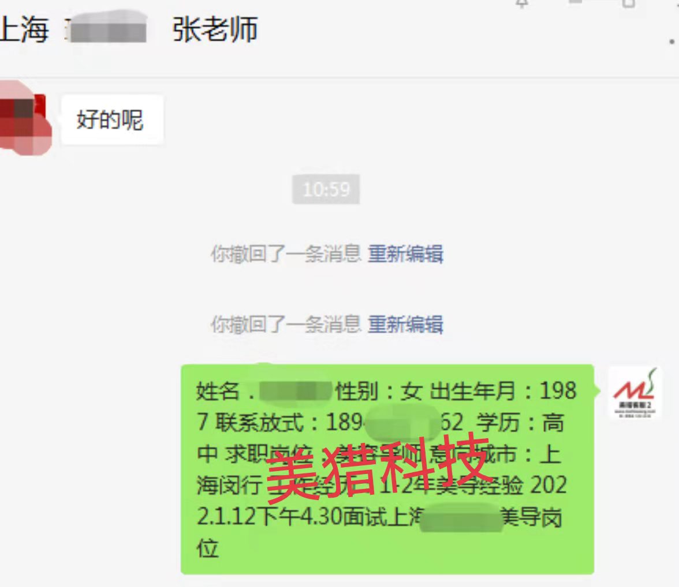Click the second 你撤回了一条消息 notice
The image size is (679, 587).
[x=286, y=325]
